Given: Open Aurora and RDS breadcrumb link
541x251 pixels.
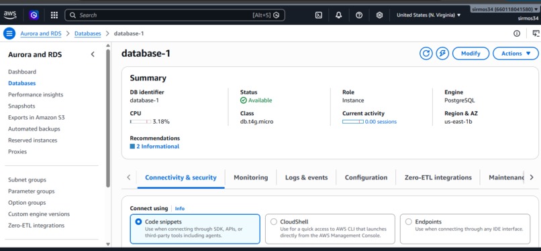Looking at the screenshot, I should [41, 33].
